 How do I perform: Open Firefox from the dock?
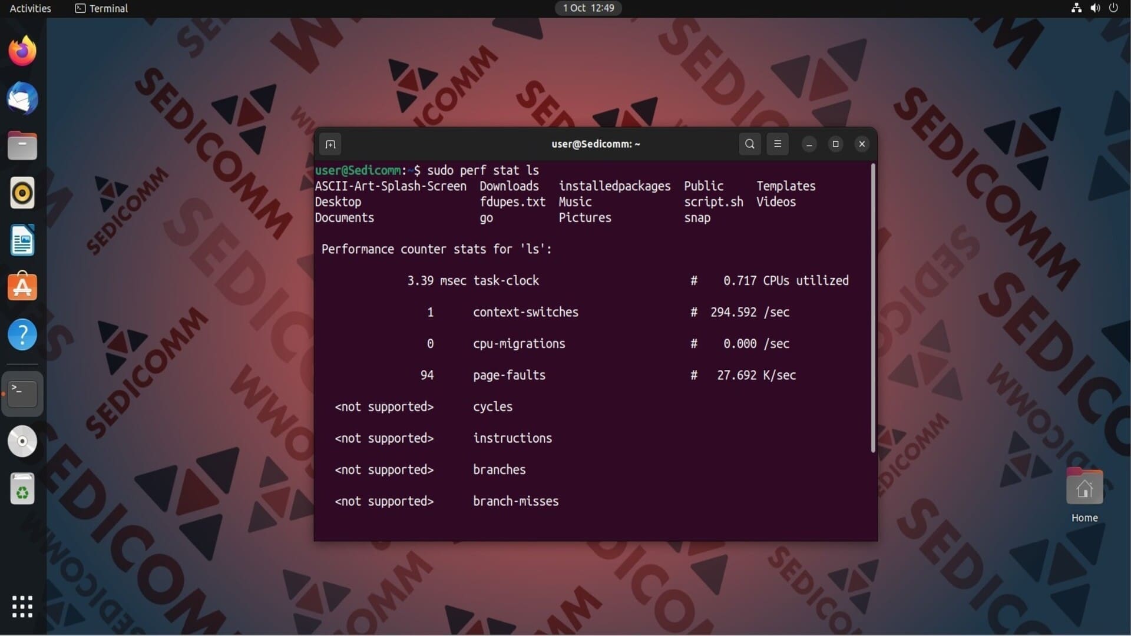coord(22,51)
